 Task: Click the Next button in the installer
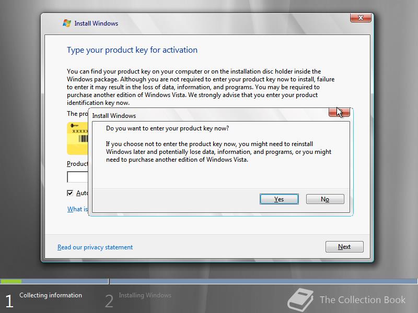click(x=344, y=247)
